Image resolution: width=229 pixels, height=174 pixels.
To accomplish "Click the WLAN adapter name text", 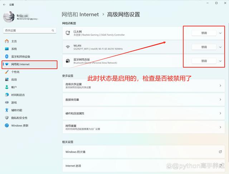I will click(x=77, y=46).
